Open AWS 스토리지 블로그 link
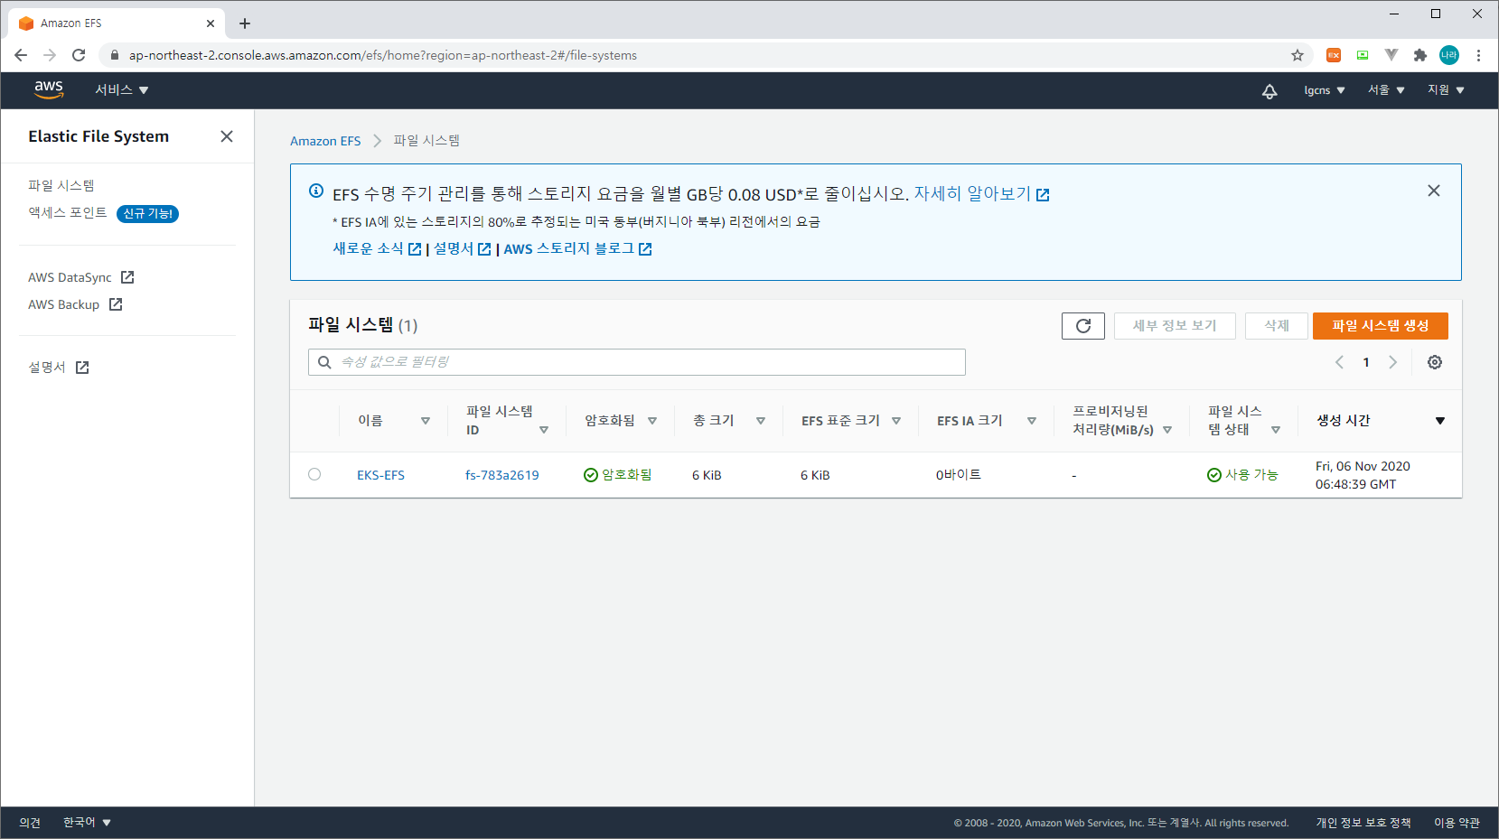Image resolution: width=1499 pixels, height=839 pixels. point(577,248)
